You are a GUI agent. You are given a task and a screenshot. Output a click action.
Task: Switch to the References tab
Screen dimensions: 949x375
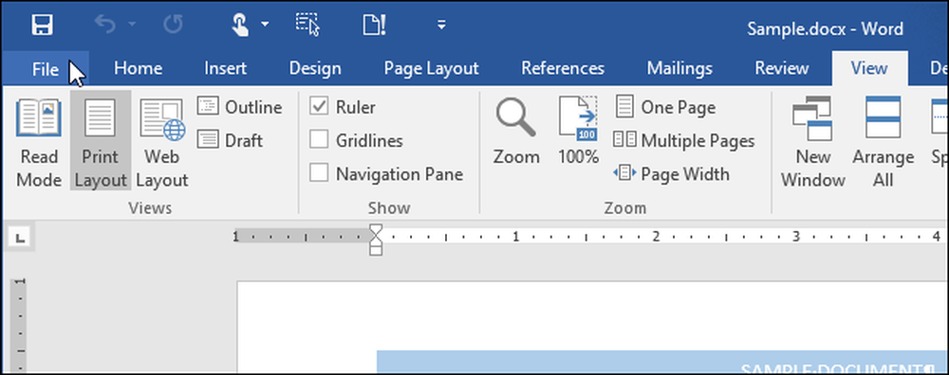click(563, 69)
